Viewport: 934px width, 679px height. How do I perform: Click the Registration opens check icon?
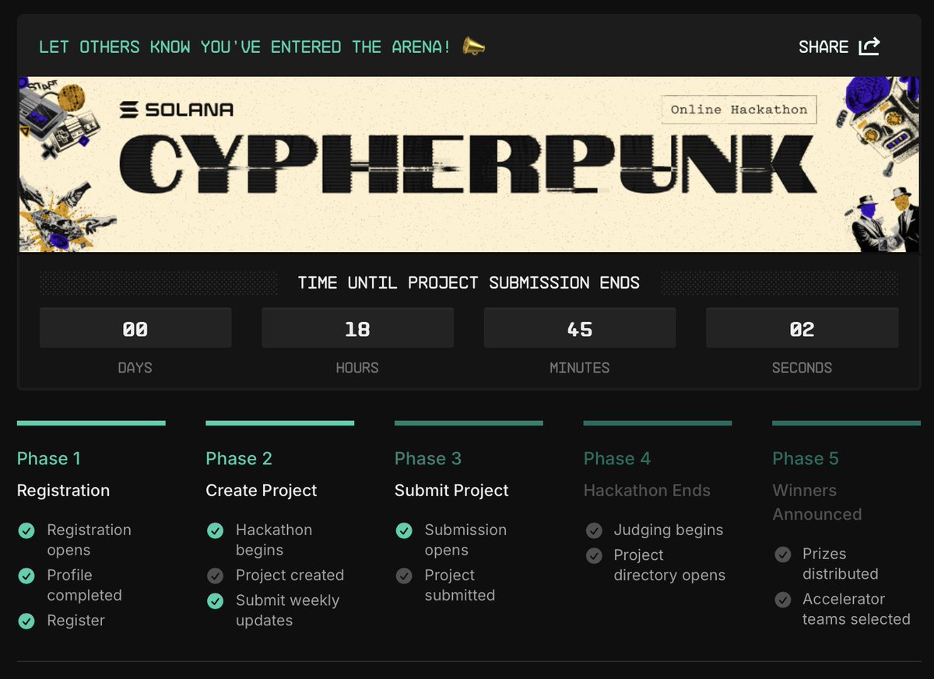[x=26, y=530]
